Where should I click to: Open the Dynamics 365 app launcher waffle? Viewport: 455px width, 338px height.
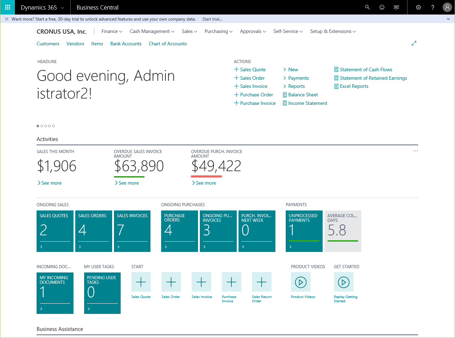click(x=7, y=7)
